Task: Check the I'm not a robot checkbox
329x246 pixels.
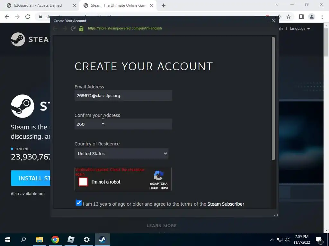Action: (x=83, y=182)
